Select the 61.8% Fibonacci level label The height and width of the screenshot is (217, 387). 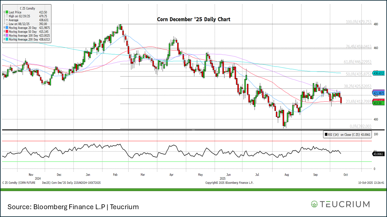coord(357,62)
